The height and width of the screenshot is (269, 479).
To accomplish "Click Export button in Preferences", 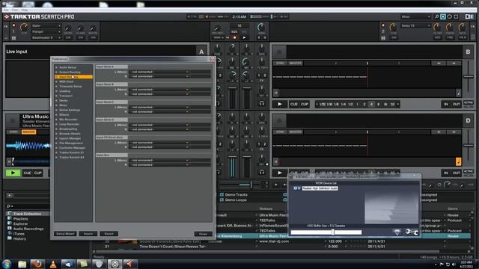I will click(x=109, y=234).
